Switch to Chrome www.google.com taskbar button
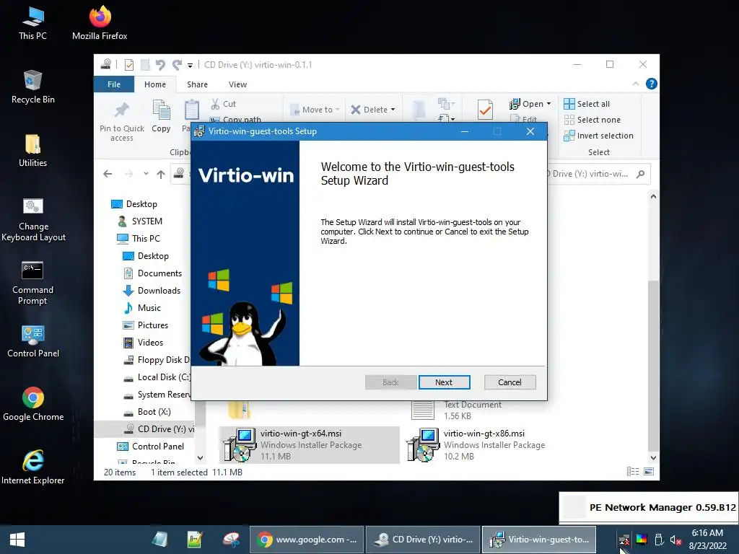This screenshot has height=554, width=739. [x=307, y=540]
